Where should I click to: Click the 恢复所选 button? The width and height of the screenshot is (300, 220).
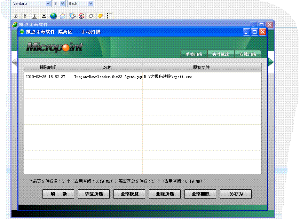[x=94, y=194]
